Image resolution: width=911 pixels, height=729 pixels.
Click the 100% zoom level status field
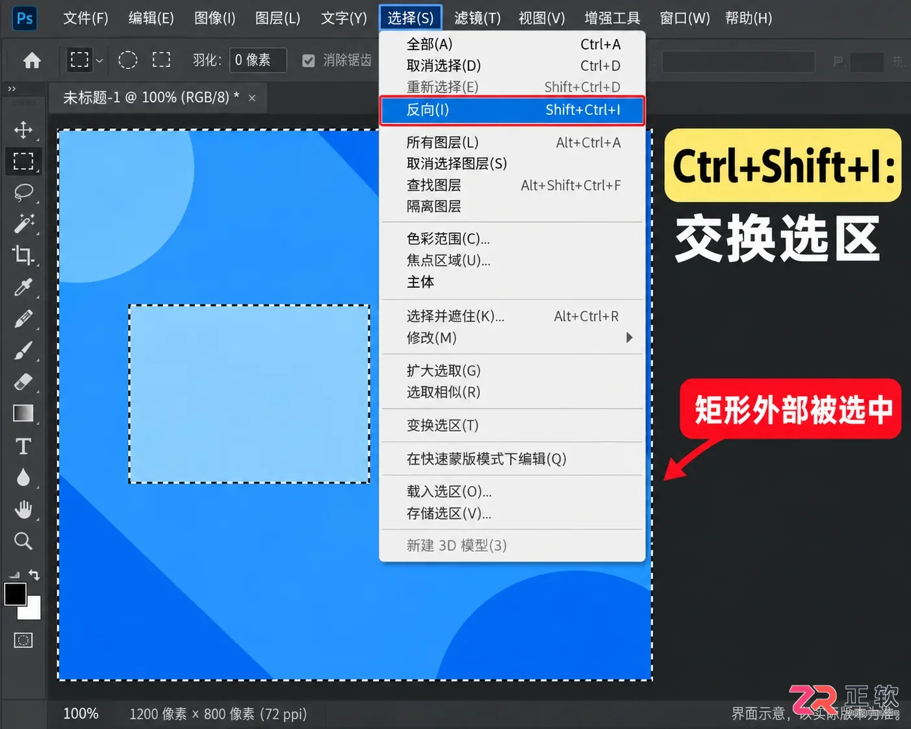tap(81, 713)
